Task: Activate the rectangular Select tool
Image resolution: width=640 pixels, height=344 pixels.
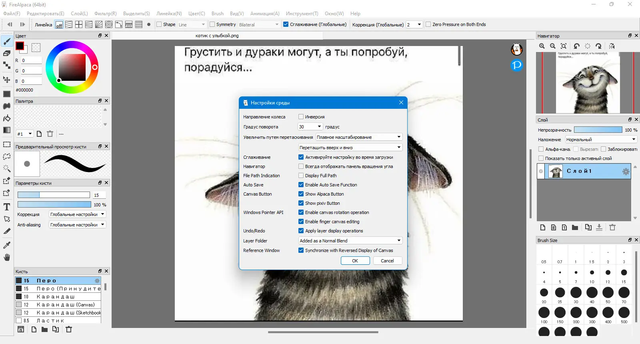Action: 7,144
